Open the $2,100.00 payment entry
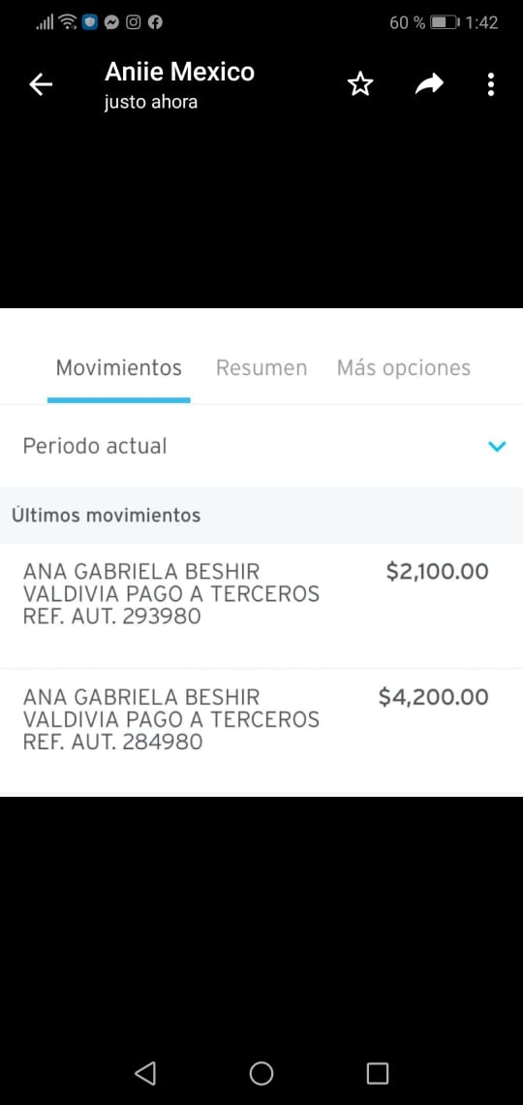The height and width of the screenshot is (1105, 523). (261, 606)
